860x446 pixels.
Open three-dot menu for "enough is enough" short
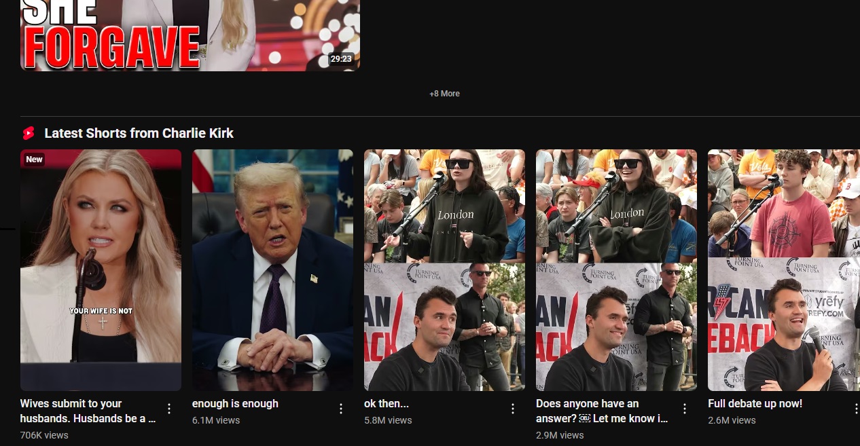(x=341, y=409)
